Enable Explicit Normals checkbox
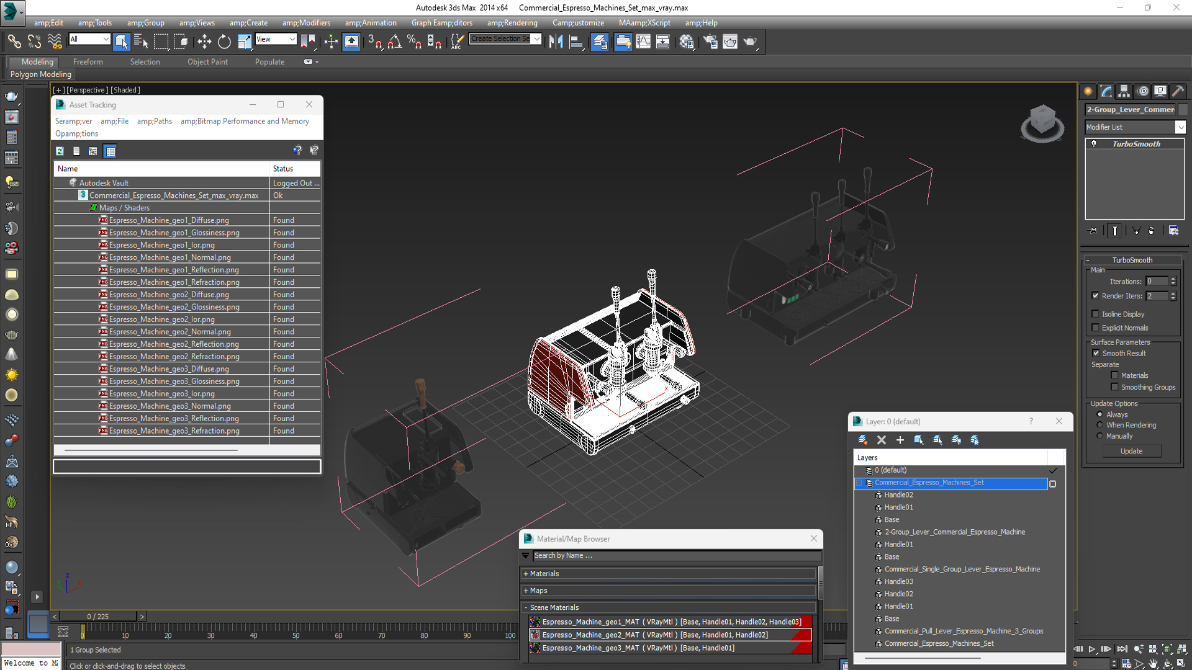 (x=1096, y=328)
